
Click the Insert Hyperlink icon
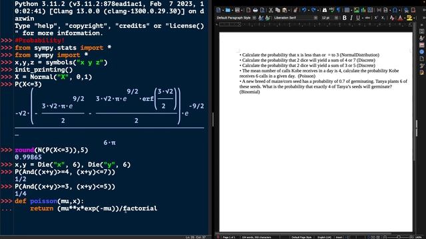point(407,11)
